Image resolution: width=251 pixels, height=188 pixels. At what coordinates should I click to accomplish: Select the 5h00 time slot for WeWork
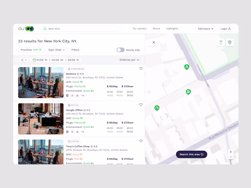point(120,92)
